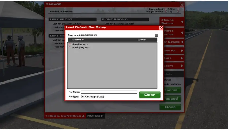Expand the My Setups panel in Garage
The image size is (229, 130).
173,42
